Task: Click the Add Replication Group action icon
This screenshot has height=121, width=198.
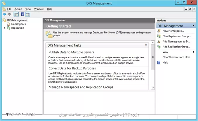Action: (159, 47)
